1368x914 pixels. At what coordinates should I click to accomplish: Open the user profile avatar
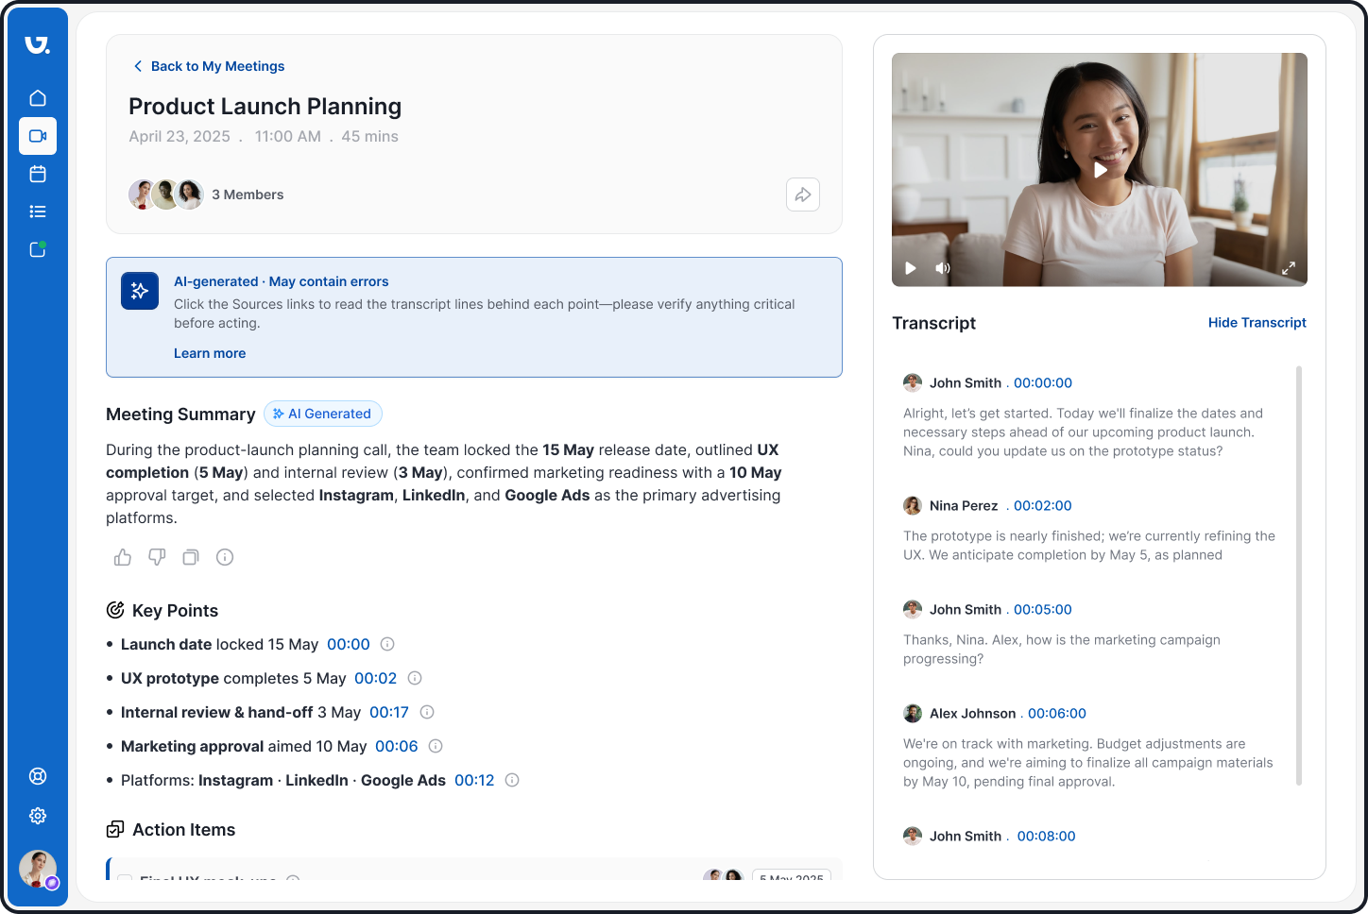point(38,869)
